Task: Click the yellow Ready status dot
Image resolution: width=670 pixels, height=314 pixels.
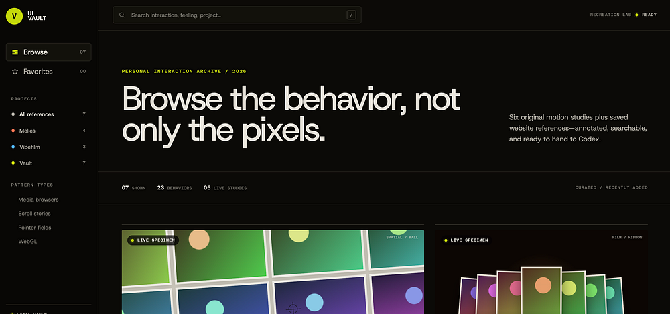Action: coord(636,15)
